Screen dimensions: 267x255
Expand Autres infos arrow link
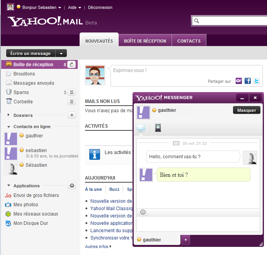pos(98,246)
